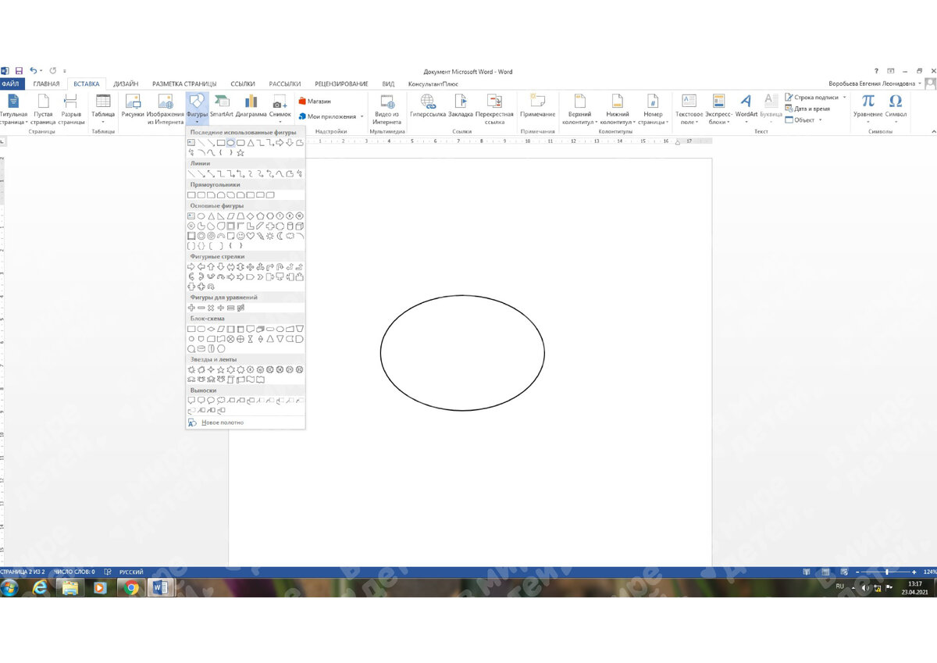Choose the cylinder shape in basic shapes
This screenshot has width=937, height=663.
pos(290,226)
